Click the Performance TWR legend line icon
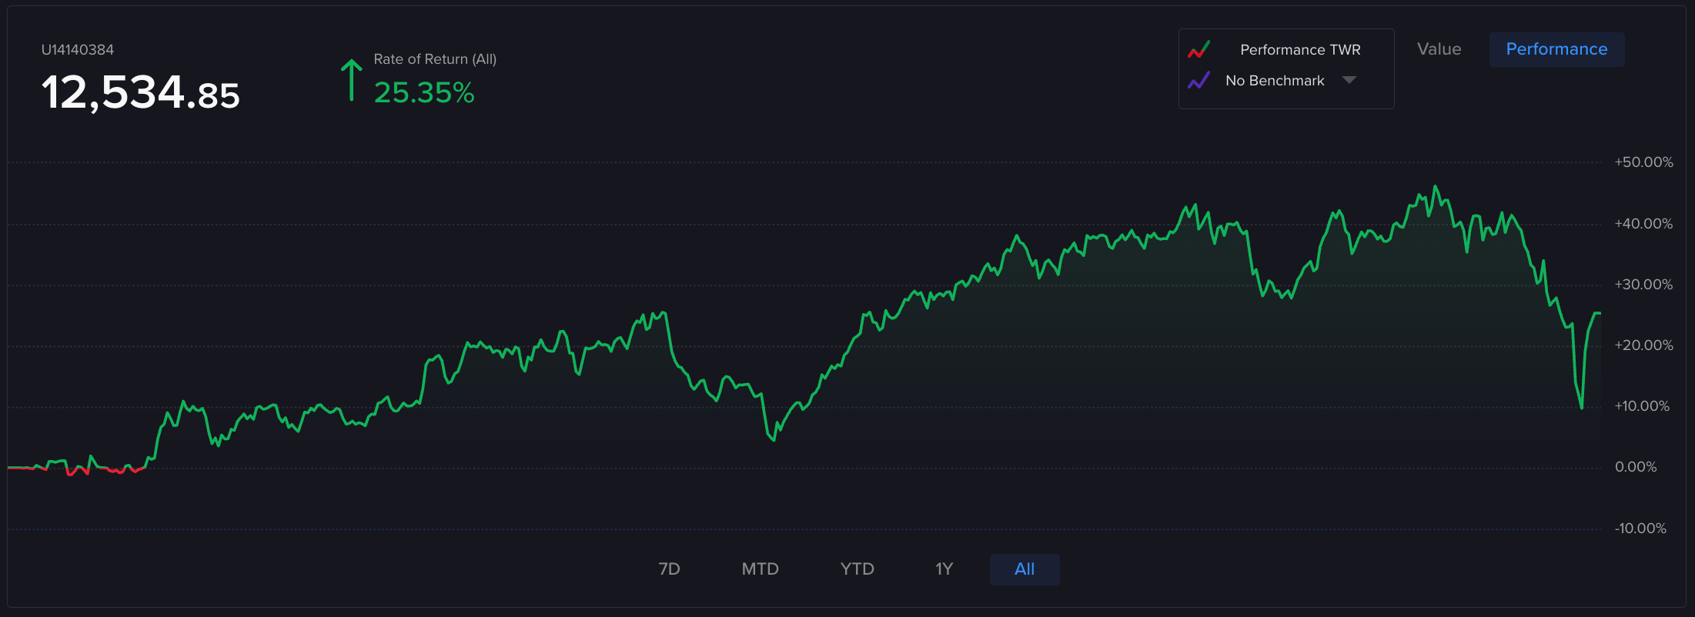 point(1199,50)
